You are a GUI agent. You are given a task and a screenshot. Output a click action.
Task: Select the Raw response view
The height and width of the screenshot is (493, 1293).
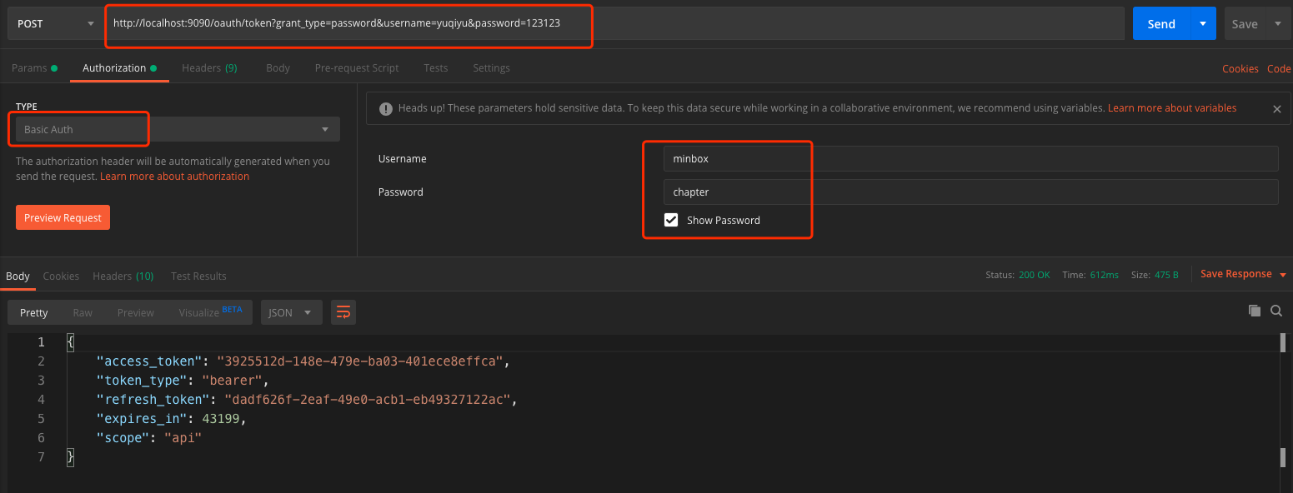coord(83,312)
